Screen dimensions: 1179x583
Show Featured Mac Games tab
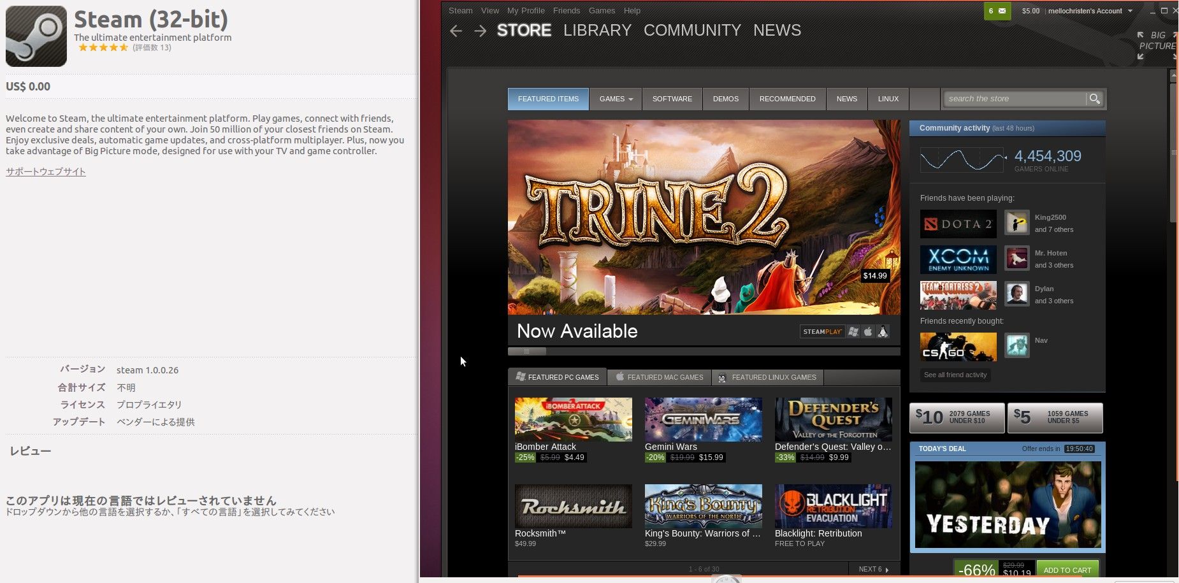(x=660, y=377)
